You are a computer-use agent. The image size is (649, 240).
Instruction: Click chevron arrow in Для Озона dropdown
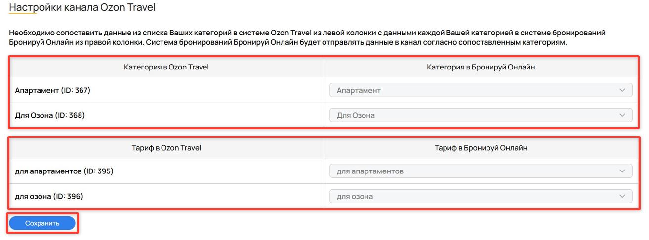click(x=622, y=115)
